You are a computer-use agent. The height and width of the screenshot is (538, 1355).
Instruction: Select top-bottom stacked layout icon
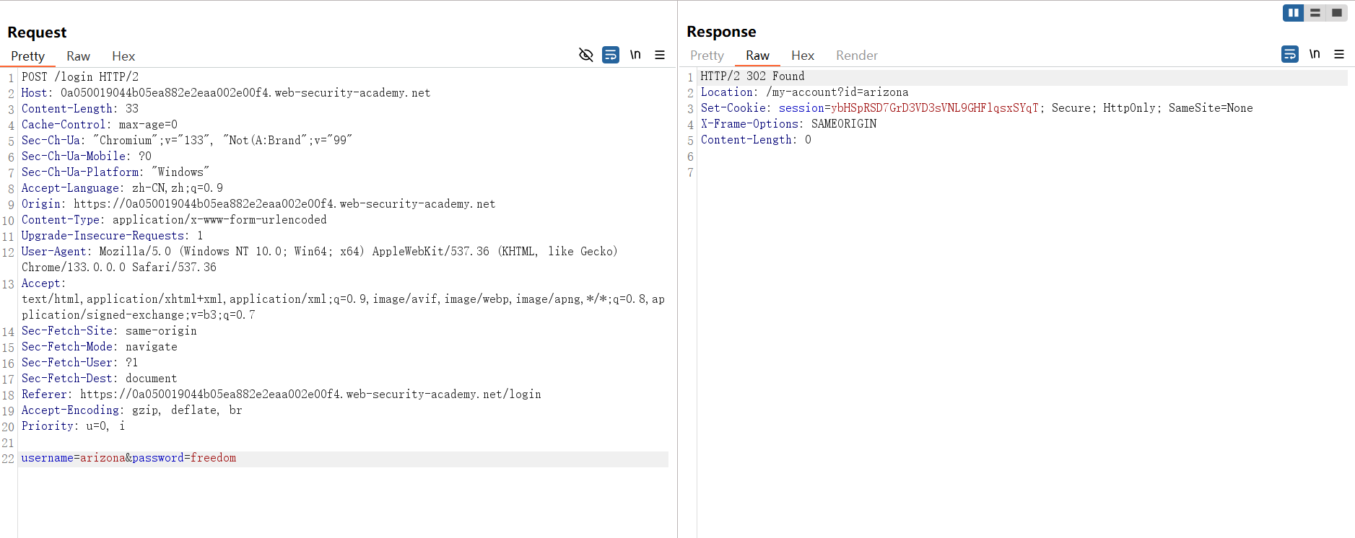[x=1315, y=13]
